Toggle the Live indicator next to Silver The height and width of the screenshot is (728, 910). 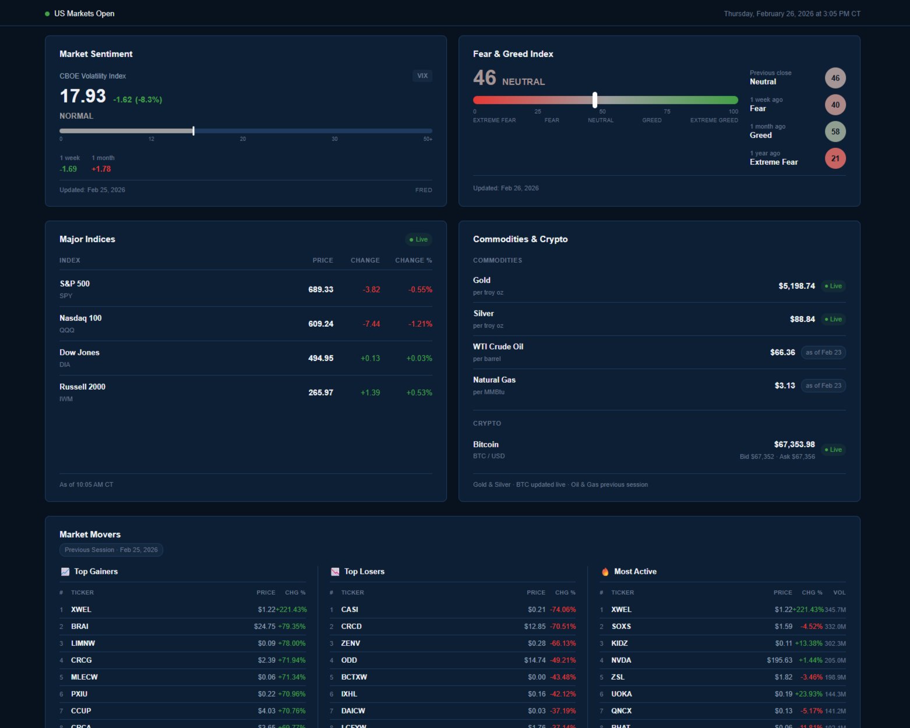(833, 319)
